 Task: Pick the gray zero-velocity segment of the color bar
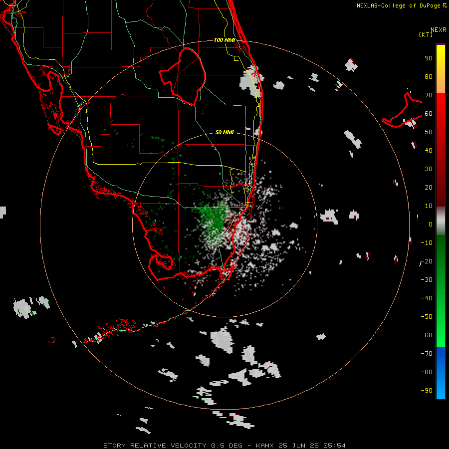point(441,221)
